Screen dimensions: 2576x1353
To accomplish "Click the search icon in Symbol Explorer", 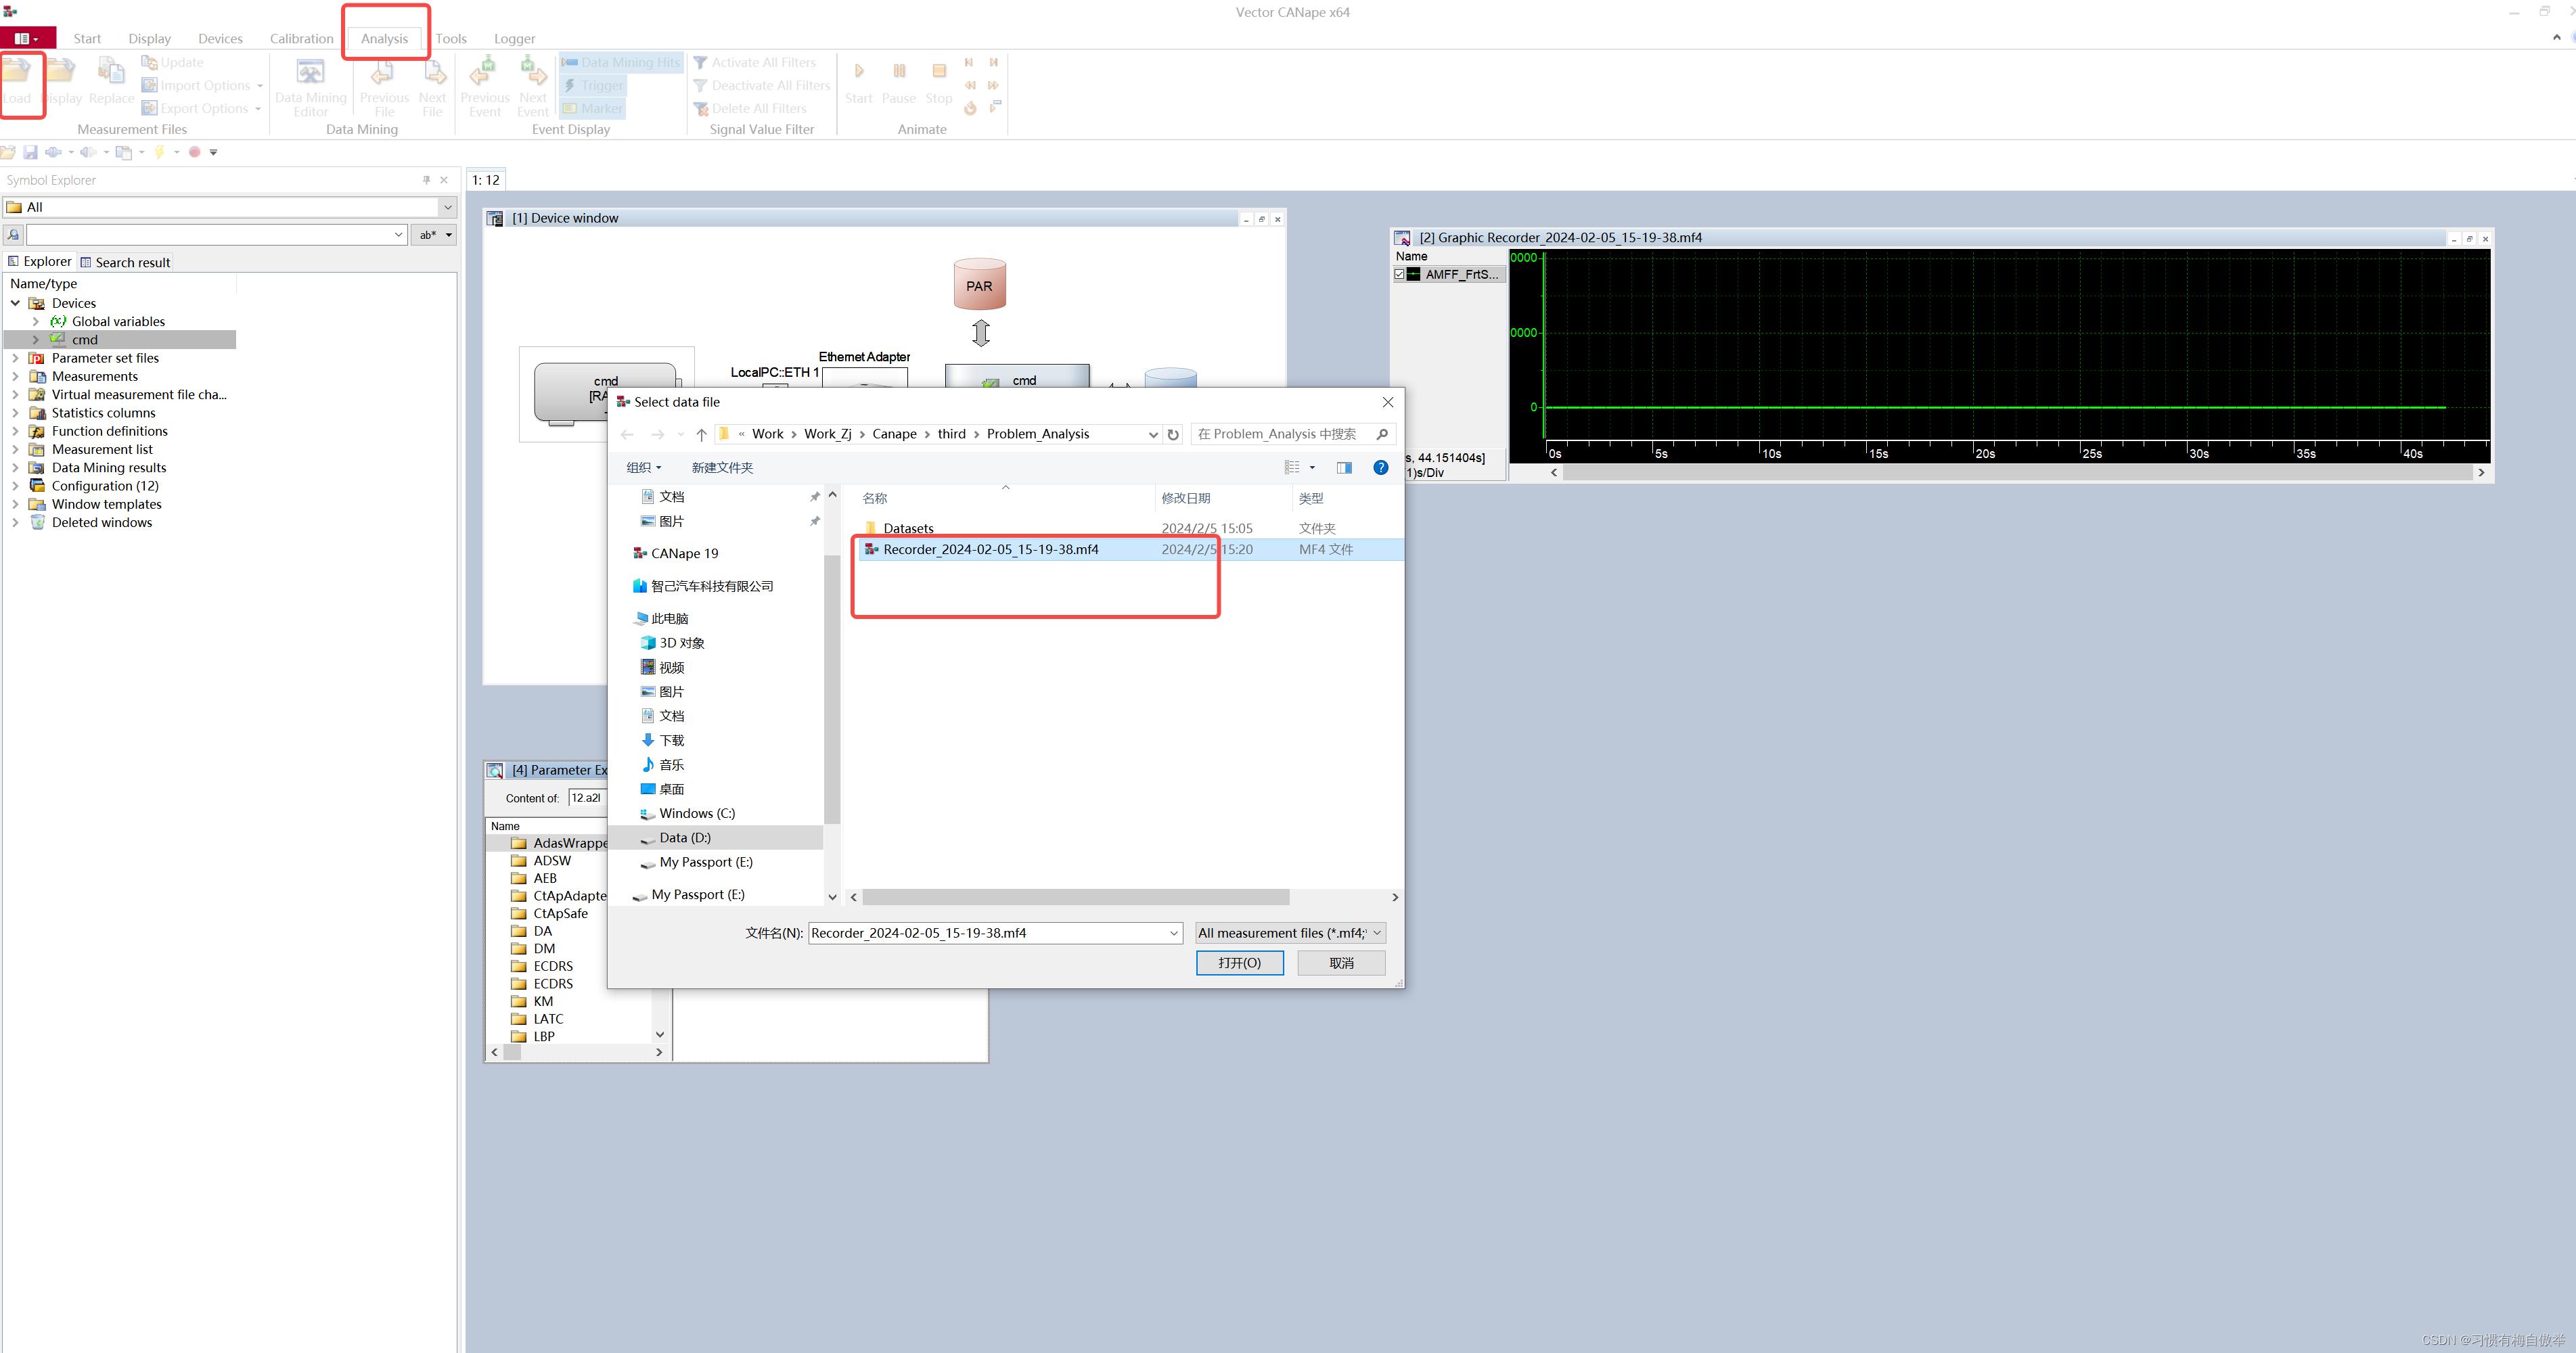I will pyautogui.click(x=12, y=234).
